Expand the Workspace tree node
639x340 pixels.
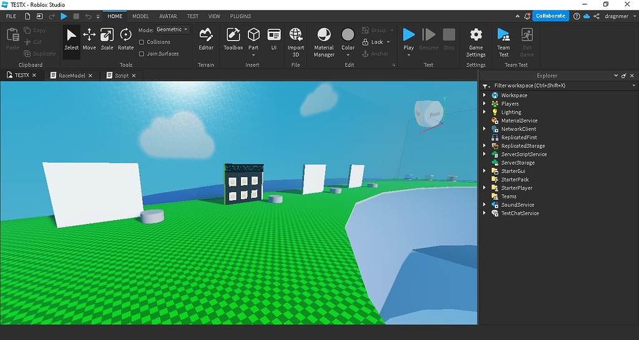click(x=484, y=95)
